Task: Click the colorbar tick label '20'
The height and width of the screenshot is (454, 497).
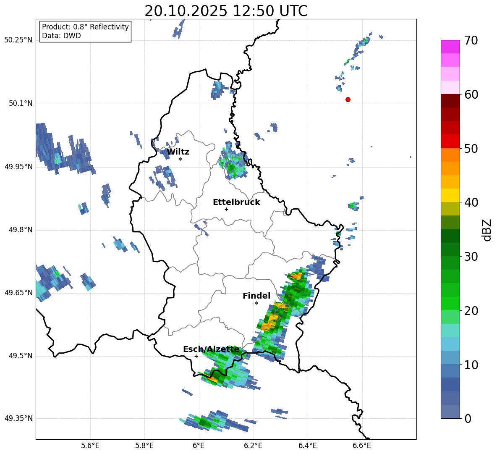Action: point(471,310)
